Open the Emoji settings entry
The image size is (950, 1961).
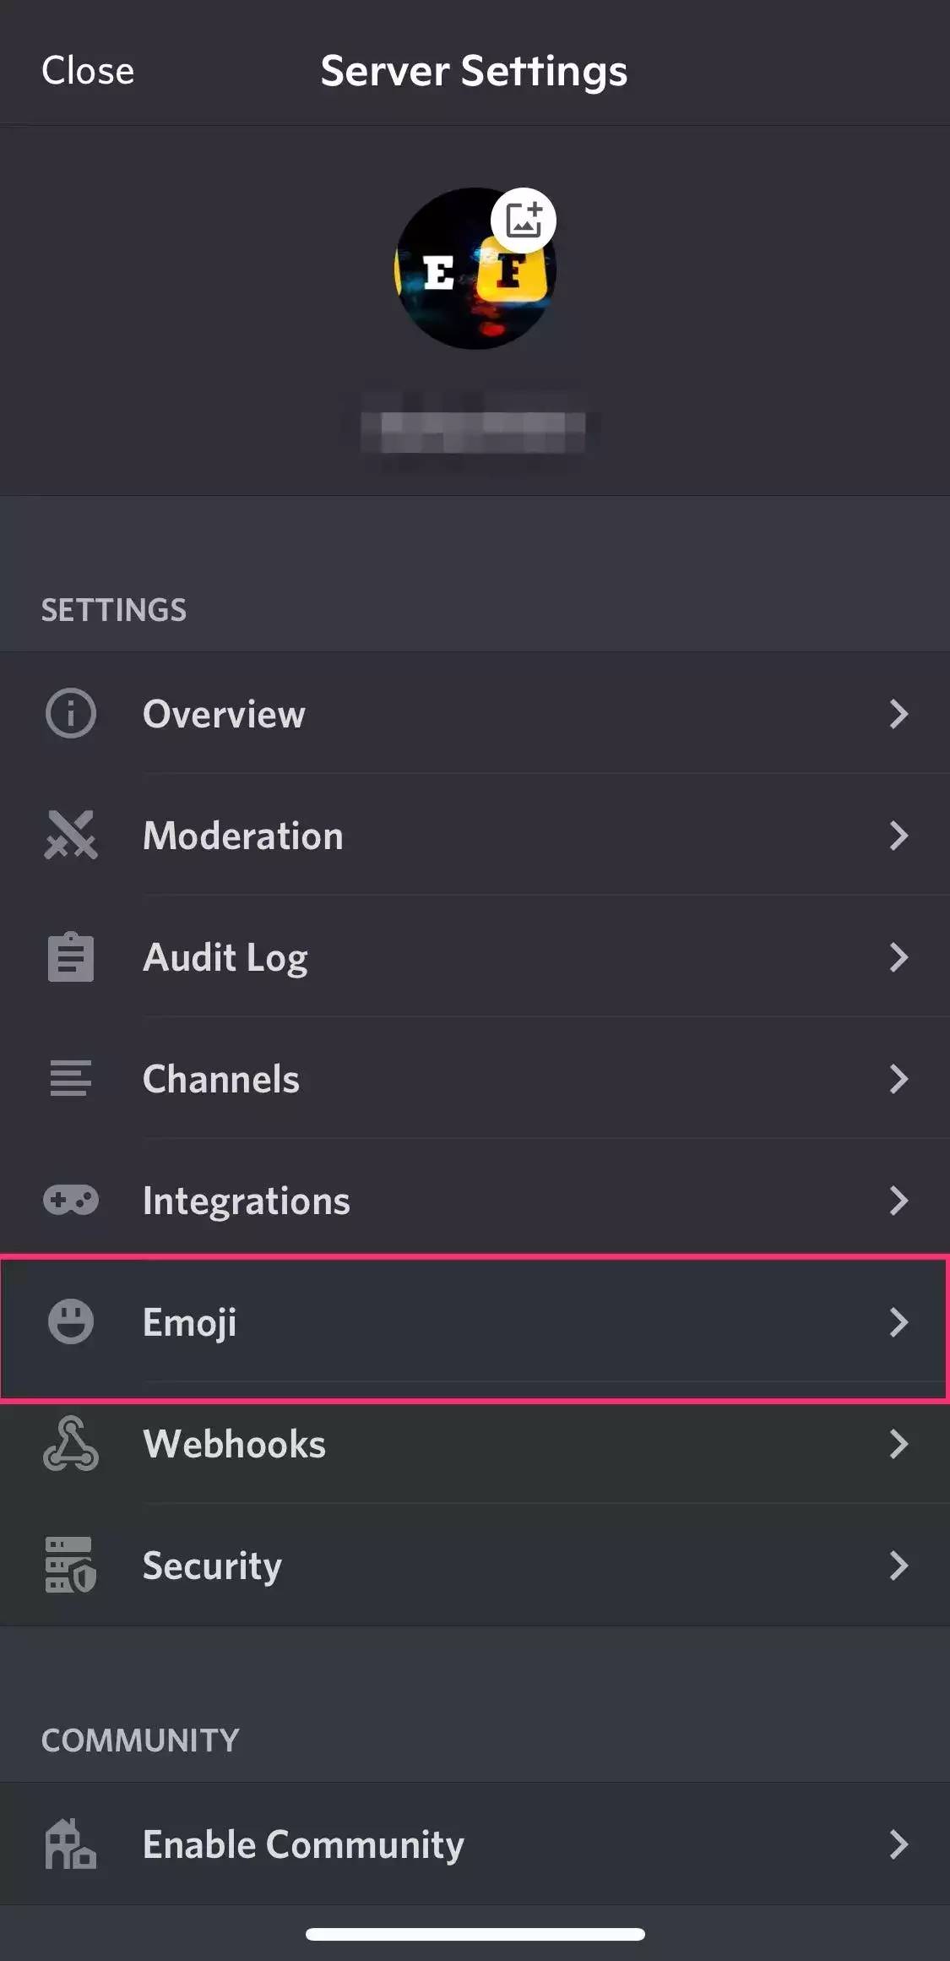pyautogui.click(x=190, y=1322)
